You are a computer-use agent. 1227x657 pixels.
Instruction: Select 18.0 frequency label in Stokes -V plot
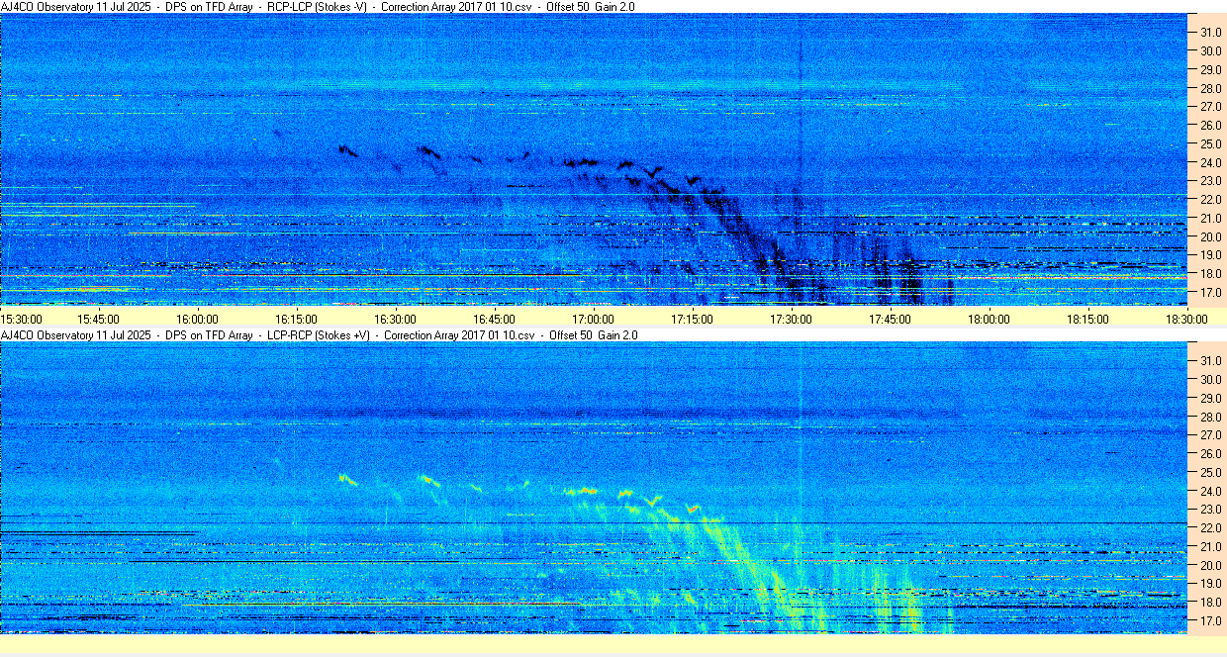click(x=1210, y=274)
